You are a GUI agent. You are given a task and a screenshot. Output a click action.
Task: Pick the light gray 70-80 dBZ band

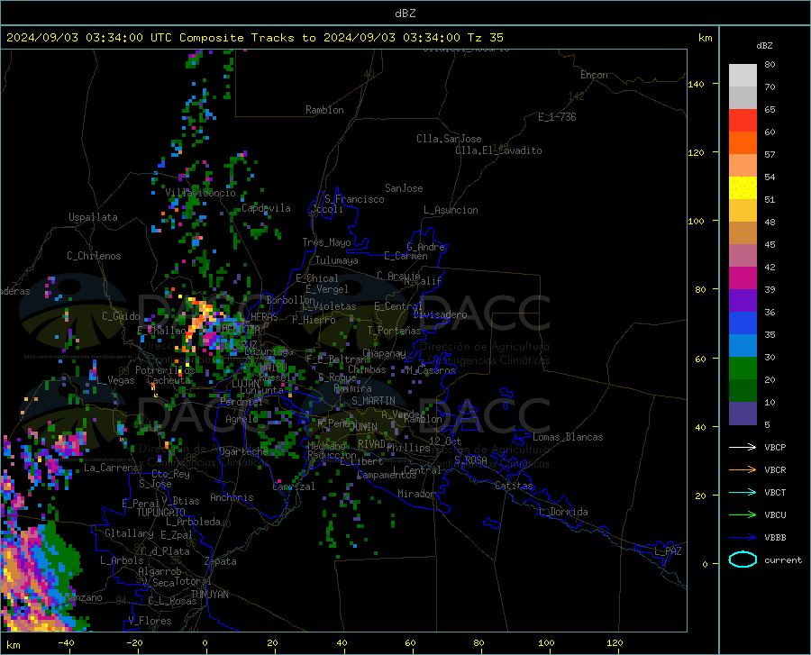[743, 76]
